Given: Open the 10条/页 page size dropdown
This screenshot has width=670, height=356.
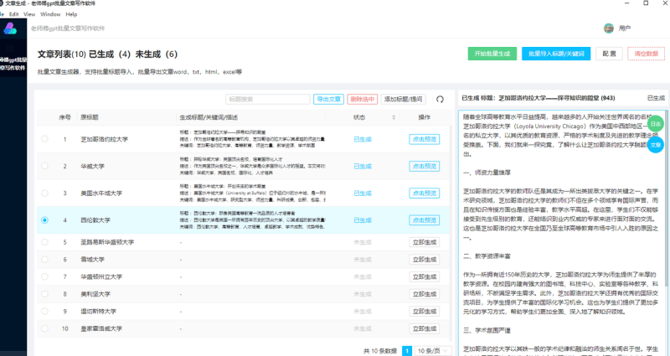Looking at the screenshot, I should [x=433, y=351].
